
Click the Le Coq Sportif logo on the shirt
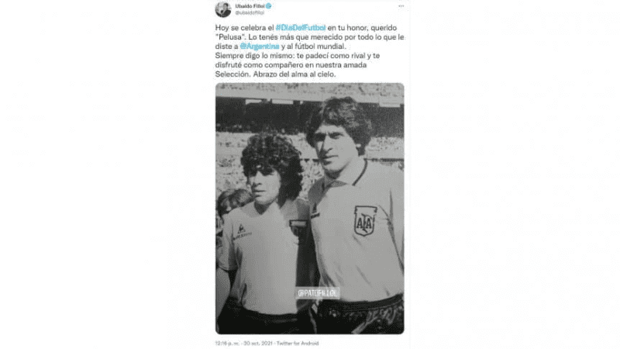click(241, 232)
